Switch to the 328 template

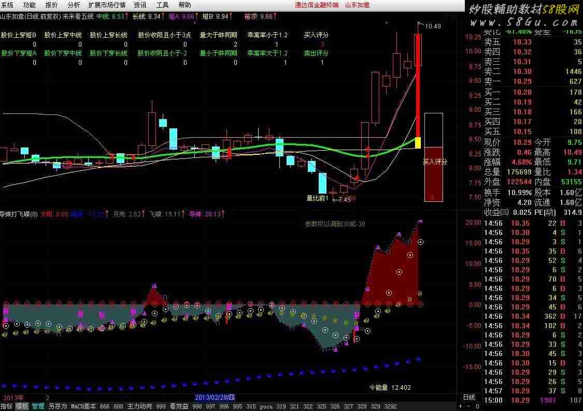[x=362, y=406]
